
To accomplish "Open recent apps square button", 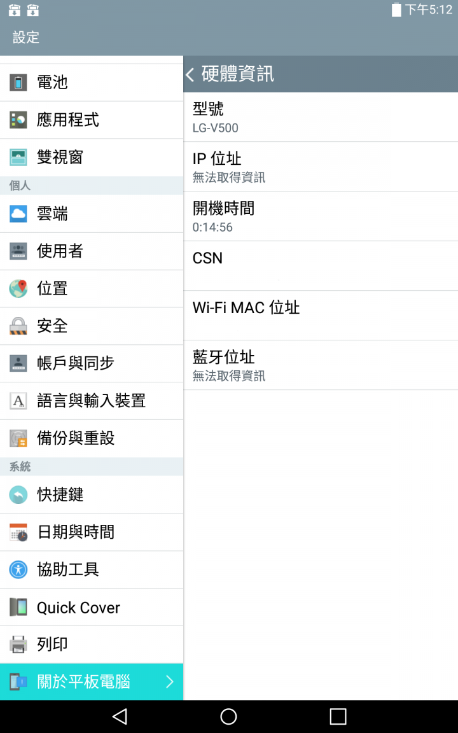I will pos(338,716).
